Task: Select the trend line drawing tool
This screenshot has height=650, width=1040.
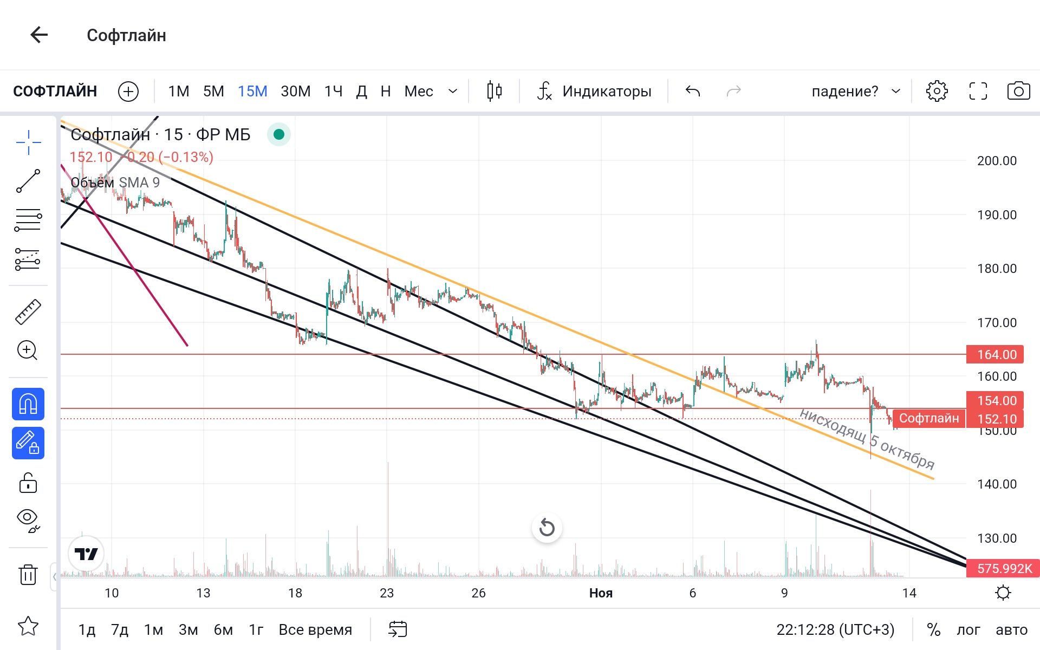Action: (x=28, y=181)
